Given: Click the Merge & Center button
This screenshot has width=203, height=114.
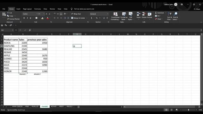Looking at the screenshot, I should point(78,18).
